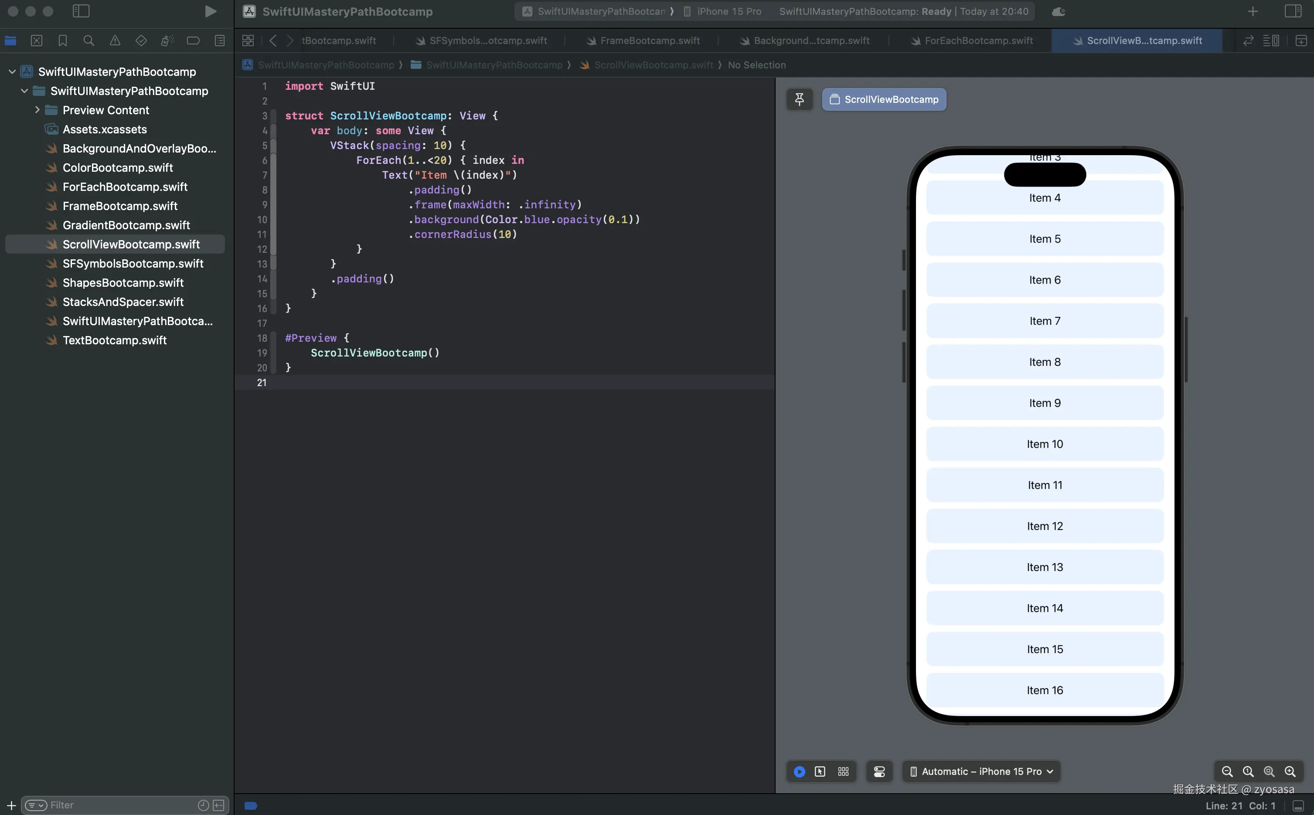The image size is (1314, 815).
Task: Click the Run play button in toolbar
Action: pyautogui.click(x=210, y=11)
